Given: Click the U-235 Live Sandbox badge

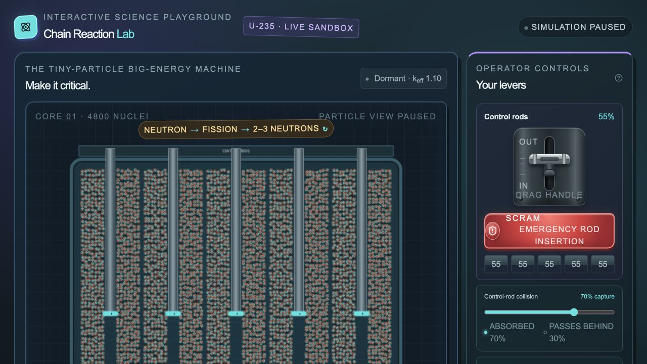Looking at the screenshot, I should (x=301, y=27).
